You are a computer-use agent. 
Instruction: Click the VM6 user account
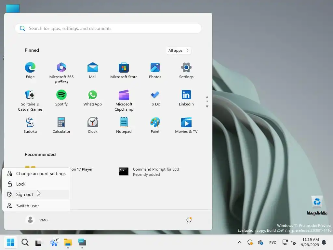point(36,220)
